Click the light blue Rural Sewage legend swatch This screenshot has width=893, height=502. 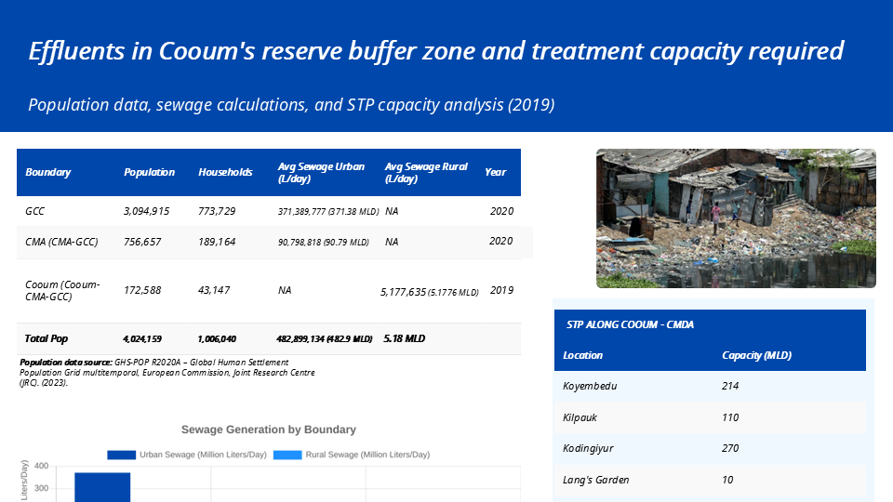click(x=288, y=455)
